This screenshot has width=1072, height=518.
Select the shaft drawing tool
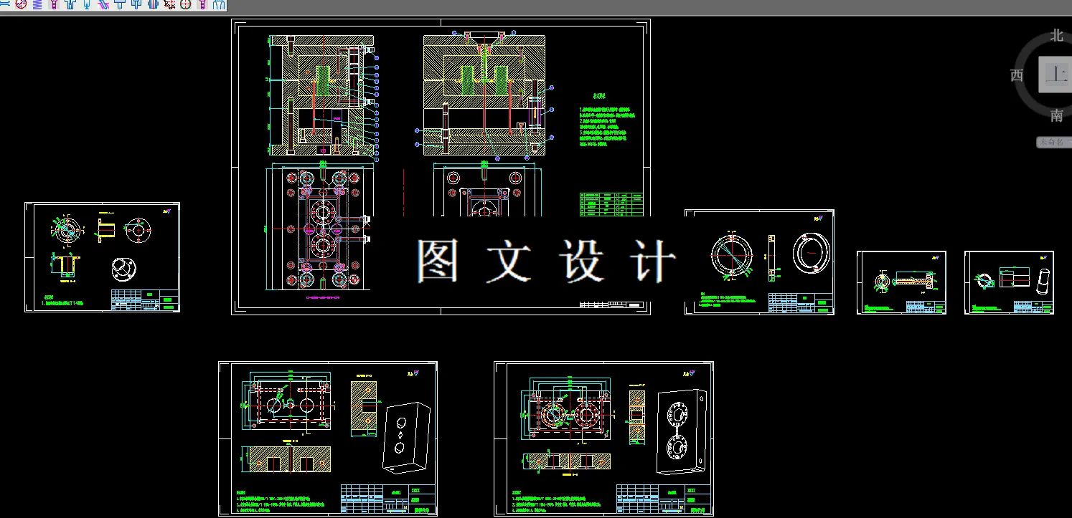pos(5,5)
